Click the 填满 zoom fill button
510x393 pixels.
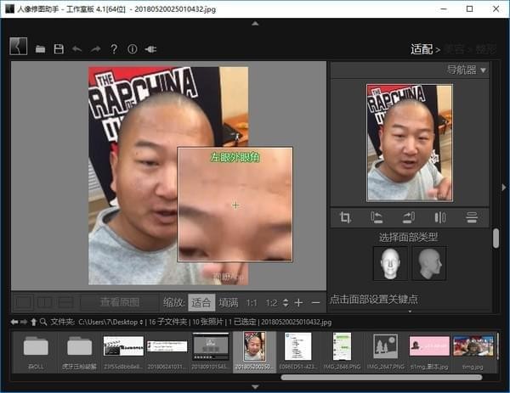click(x=228, y=302)
